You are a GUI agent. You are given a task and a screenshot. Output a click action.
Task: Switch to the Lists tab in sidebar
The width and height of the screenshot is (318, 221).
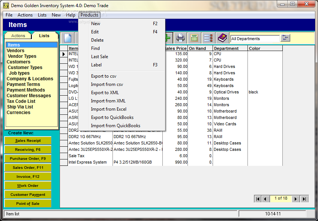point(44,36)
